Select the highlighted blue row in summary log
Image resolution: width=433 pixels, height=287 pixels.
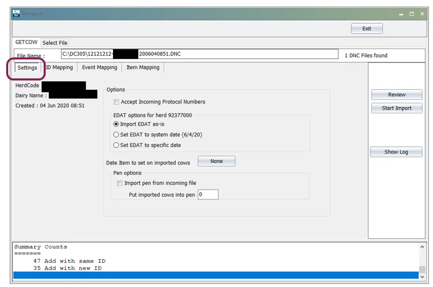pos(216,275)
